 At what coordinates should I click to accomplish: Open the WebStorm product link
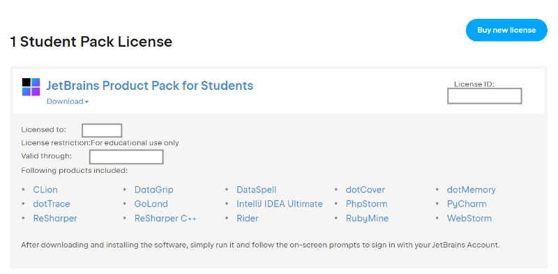(x=469, y=218)
